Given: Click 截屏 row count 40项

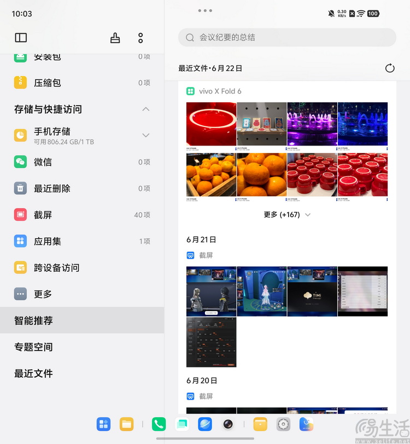Looking at the screenshot, I should tap(142, 215).
